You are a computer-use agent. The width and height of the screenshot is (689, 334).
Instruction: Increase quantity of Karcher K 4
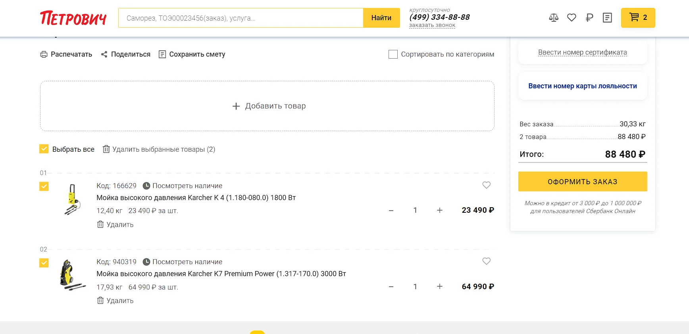coord(439,210)
